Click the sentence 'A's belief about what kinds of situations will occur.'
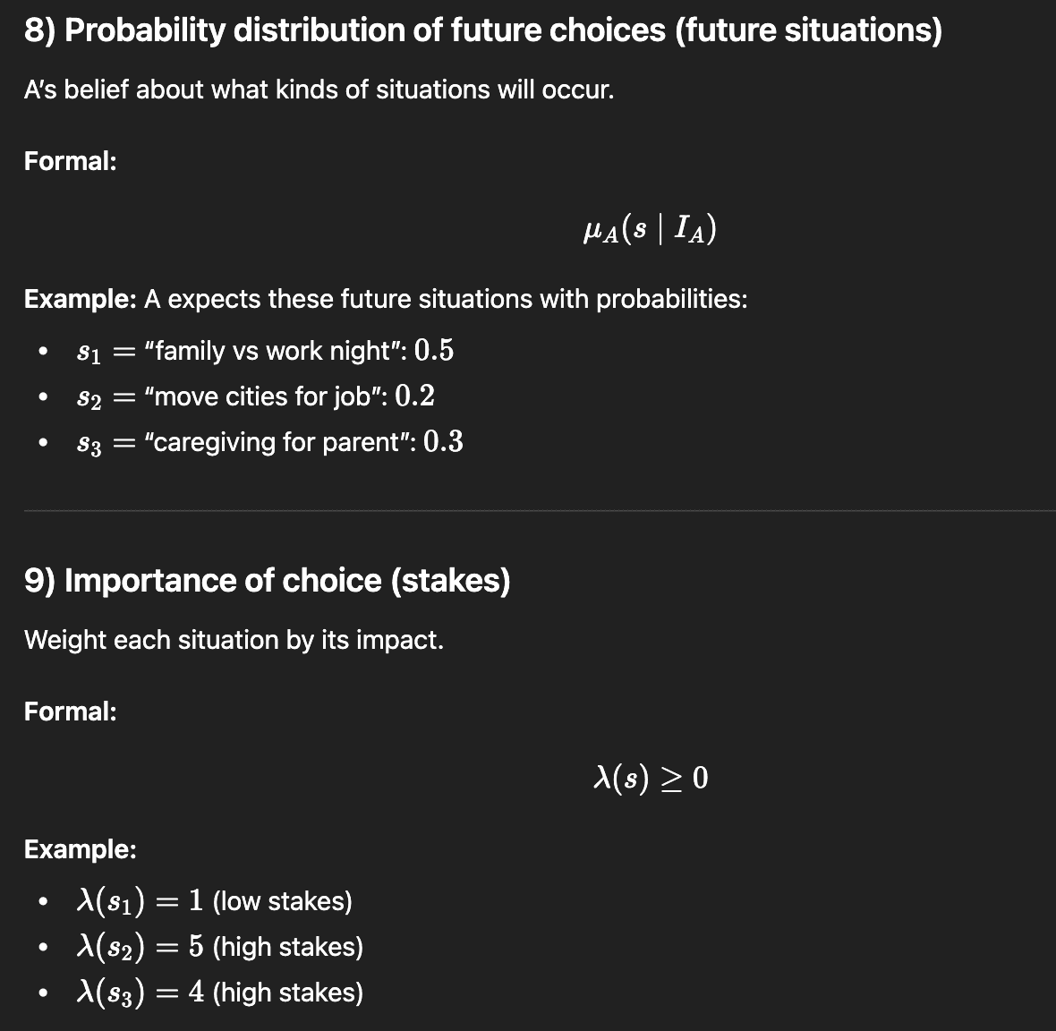Image resolution: width=1056 pixels, height=1031 pixels. [319, 89]
